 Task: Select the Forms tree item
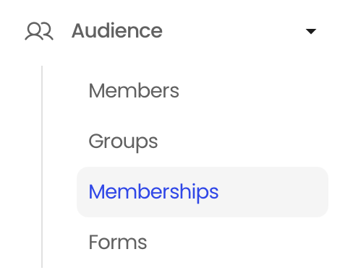[118, 242]
